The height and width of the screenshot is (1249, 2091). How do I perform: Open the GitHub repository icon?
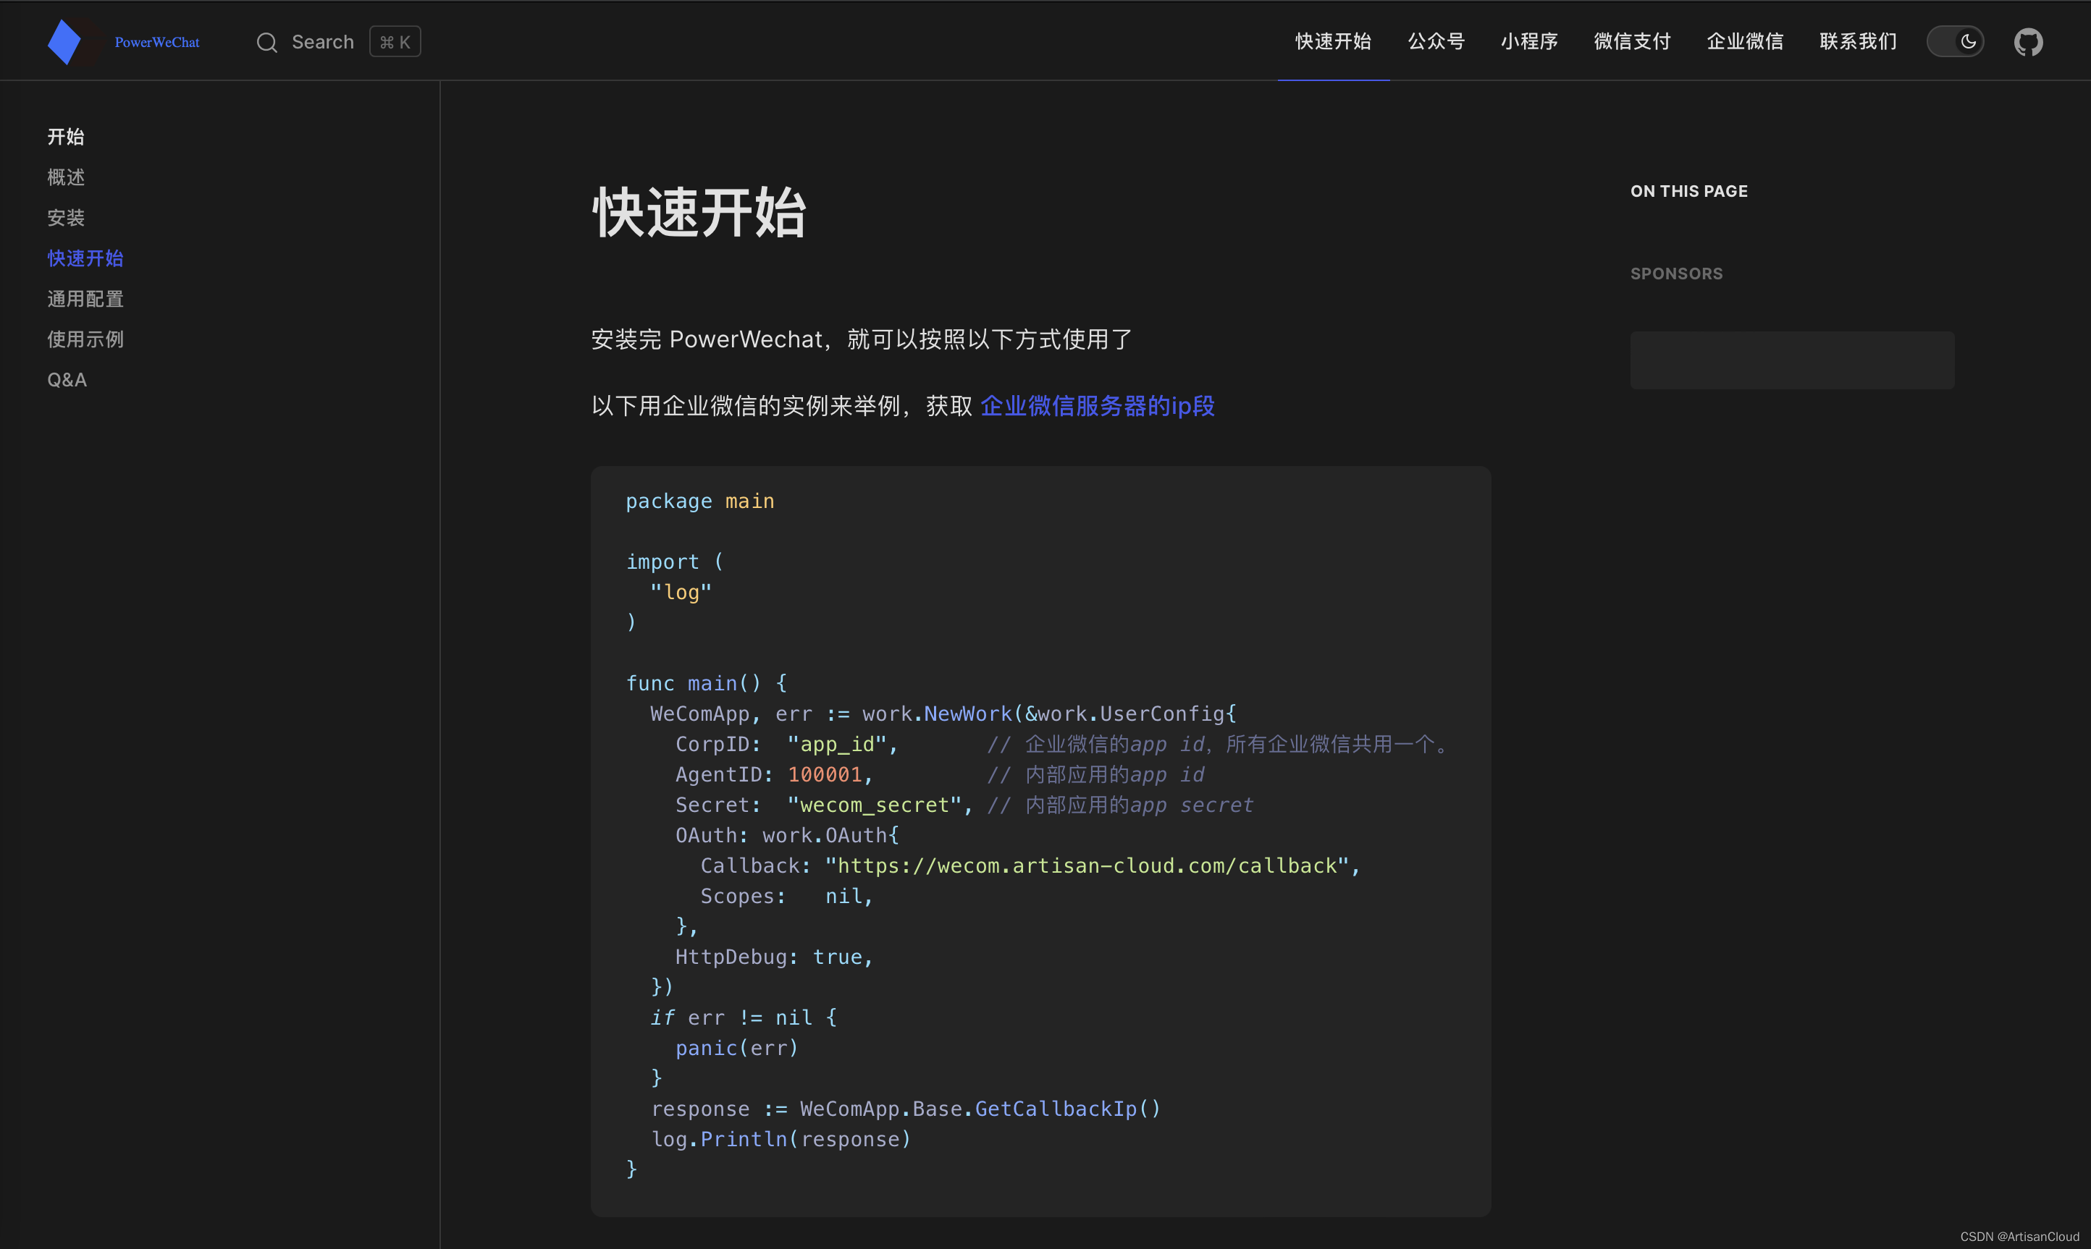tap(2029, 41)
